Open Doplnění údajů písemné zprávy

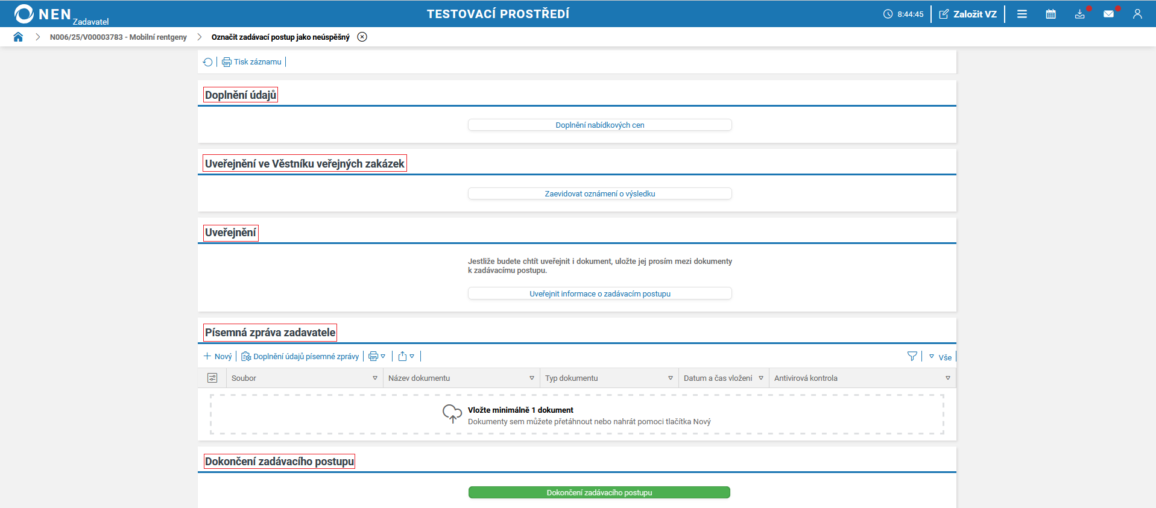coord(300,356)
